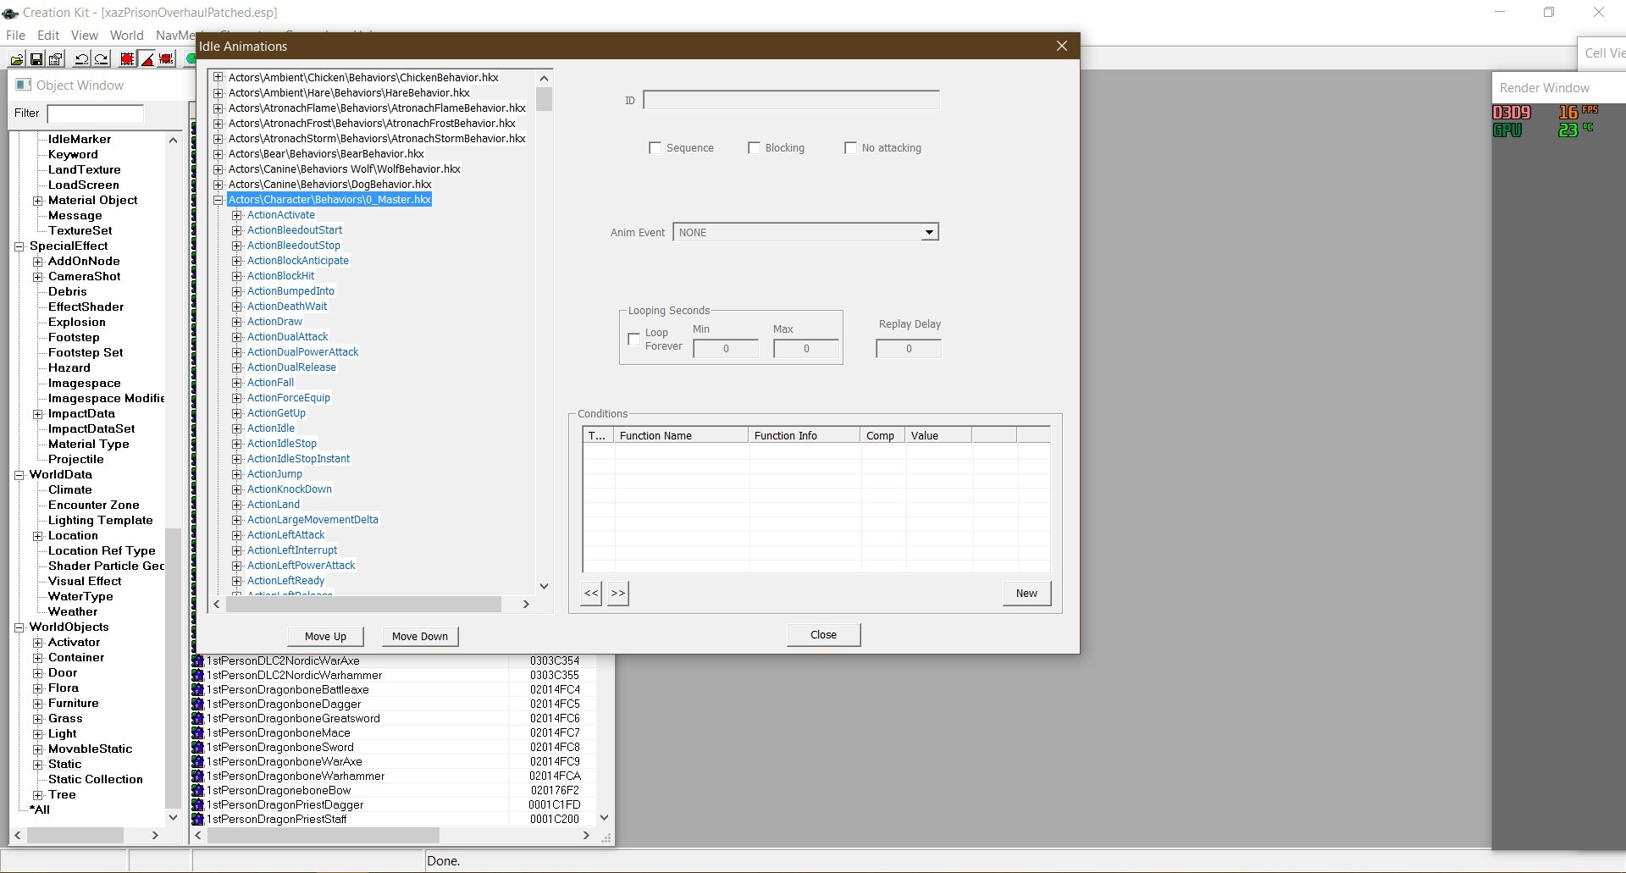Click Object Window tree vertical scrollbar
The width and height of the screenshot is (1626, 873).
click(173, 667)
